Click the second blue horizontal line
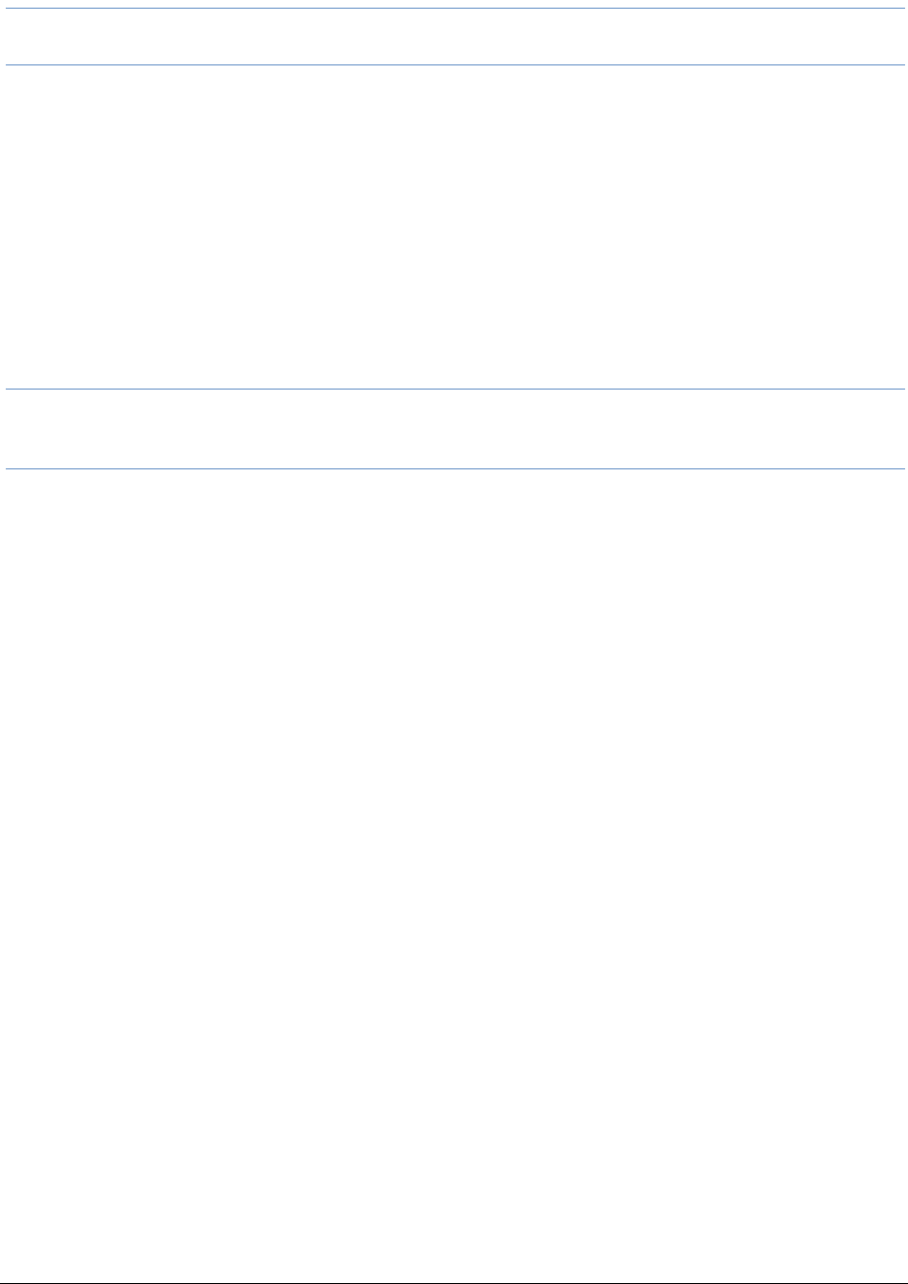 456,65
